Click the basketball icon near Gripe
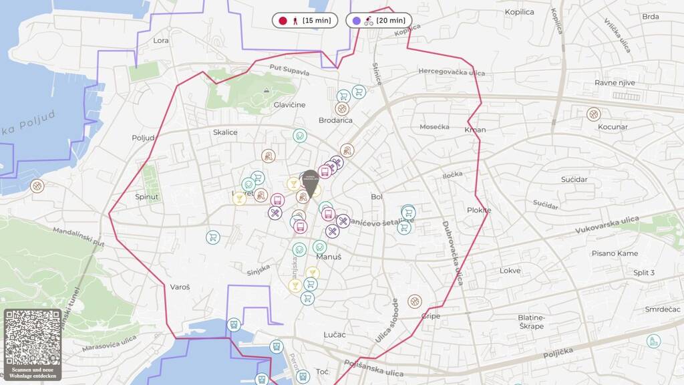Viewport: 684px width, 385px height. [415, 301]
